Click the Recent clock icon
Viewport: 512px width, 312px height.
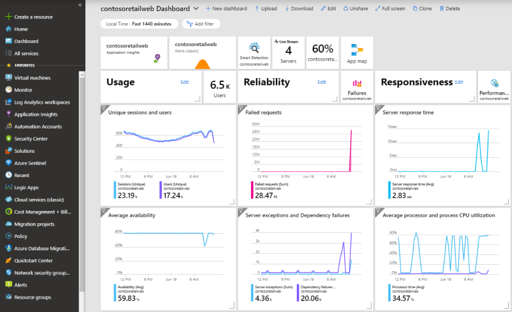click(8, 175)
